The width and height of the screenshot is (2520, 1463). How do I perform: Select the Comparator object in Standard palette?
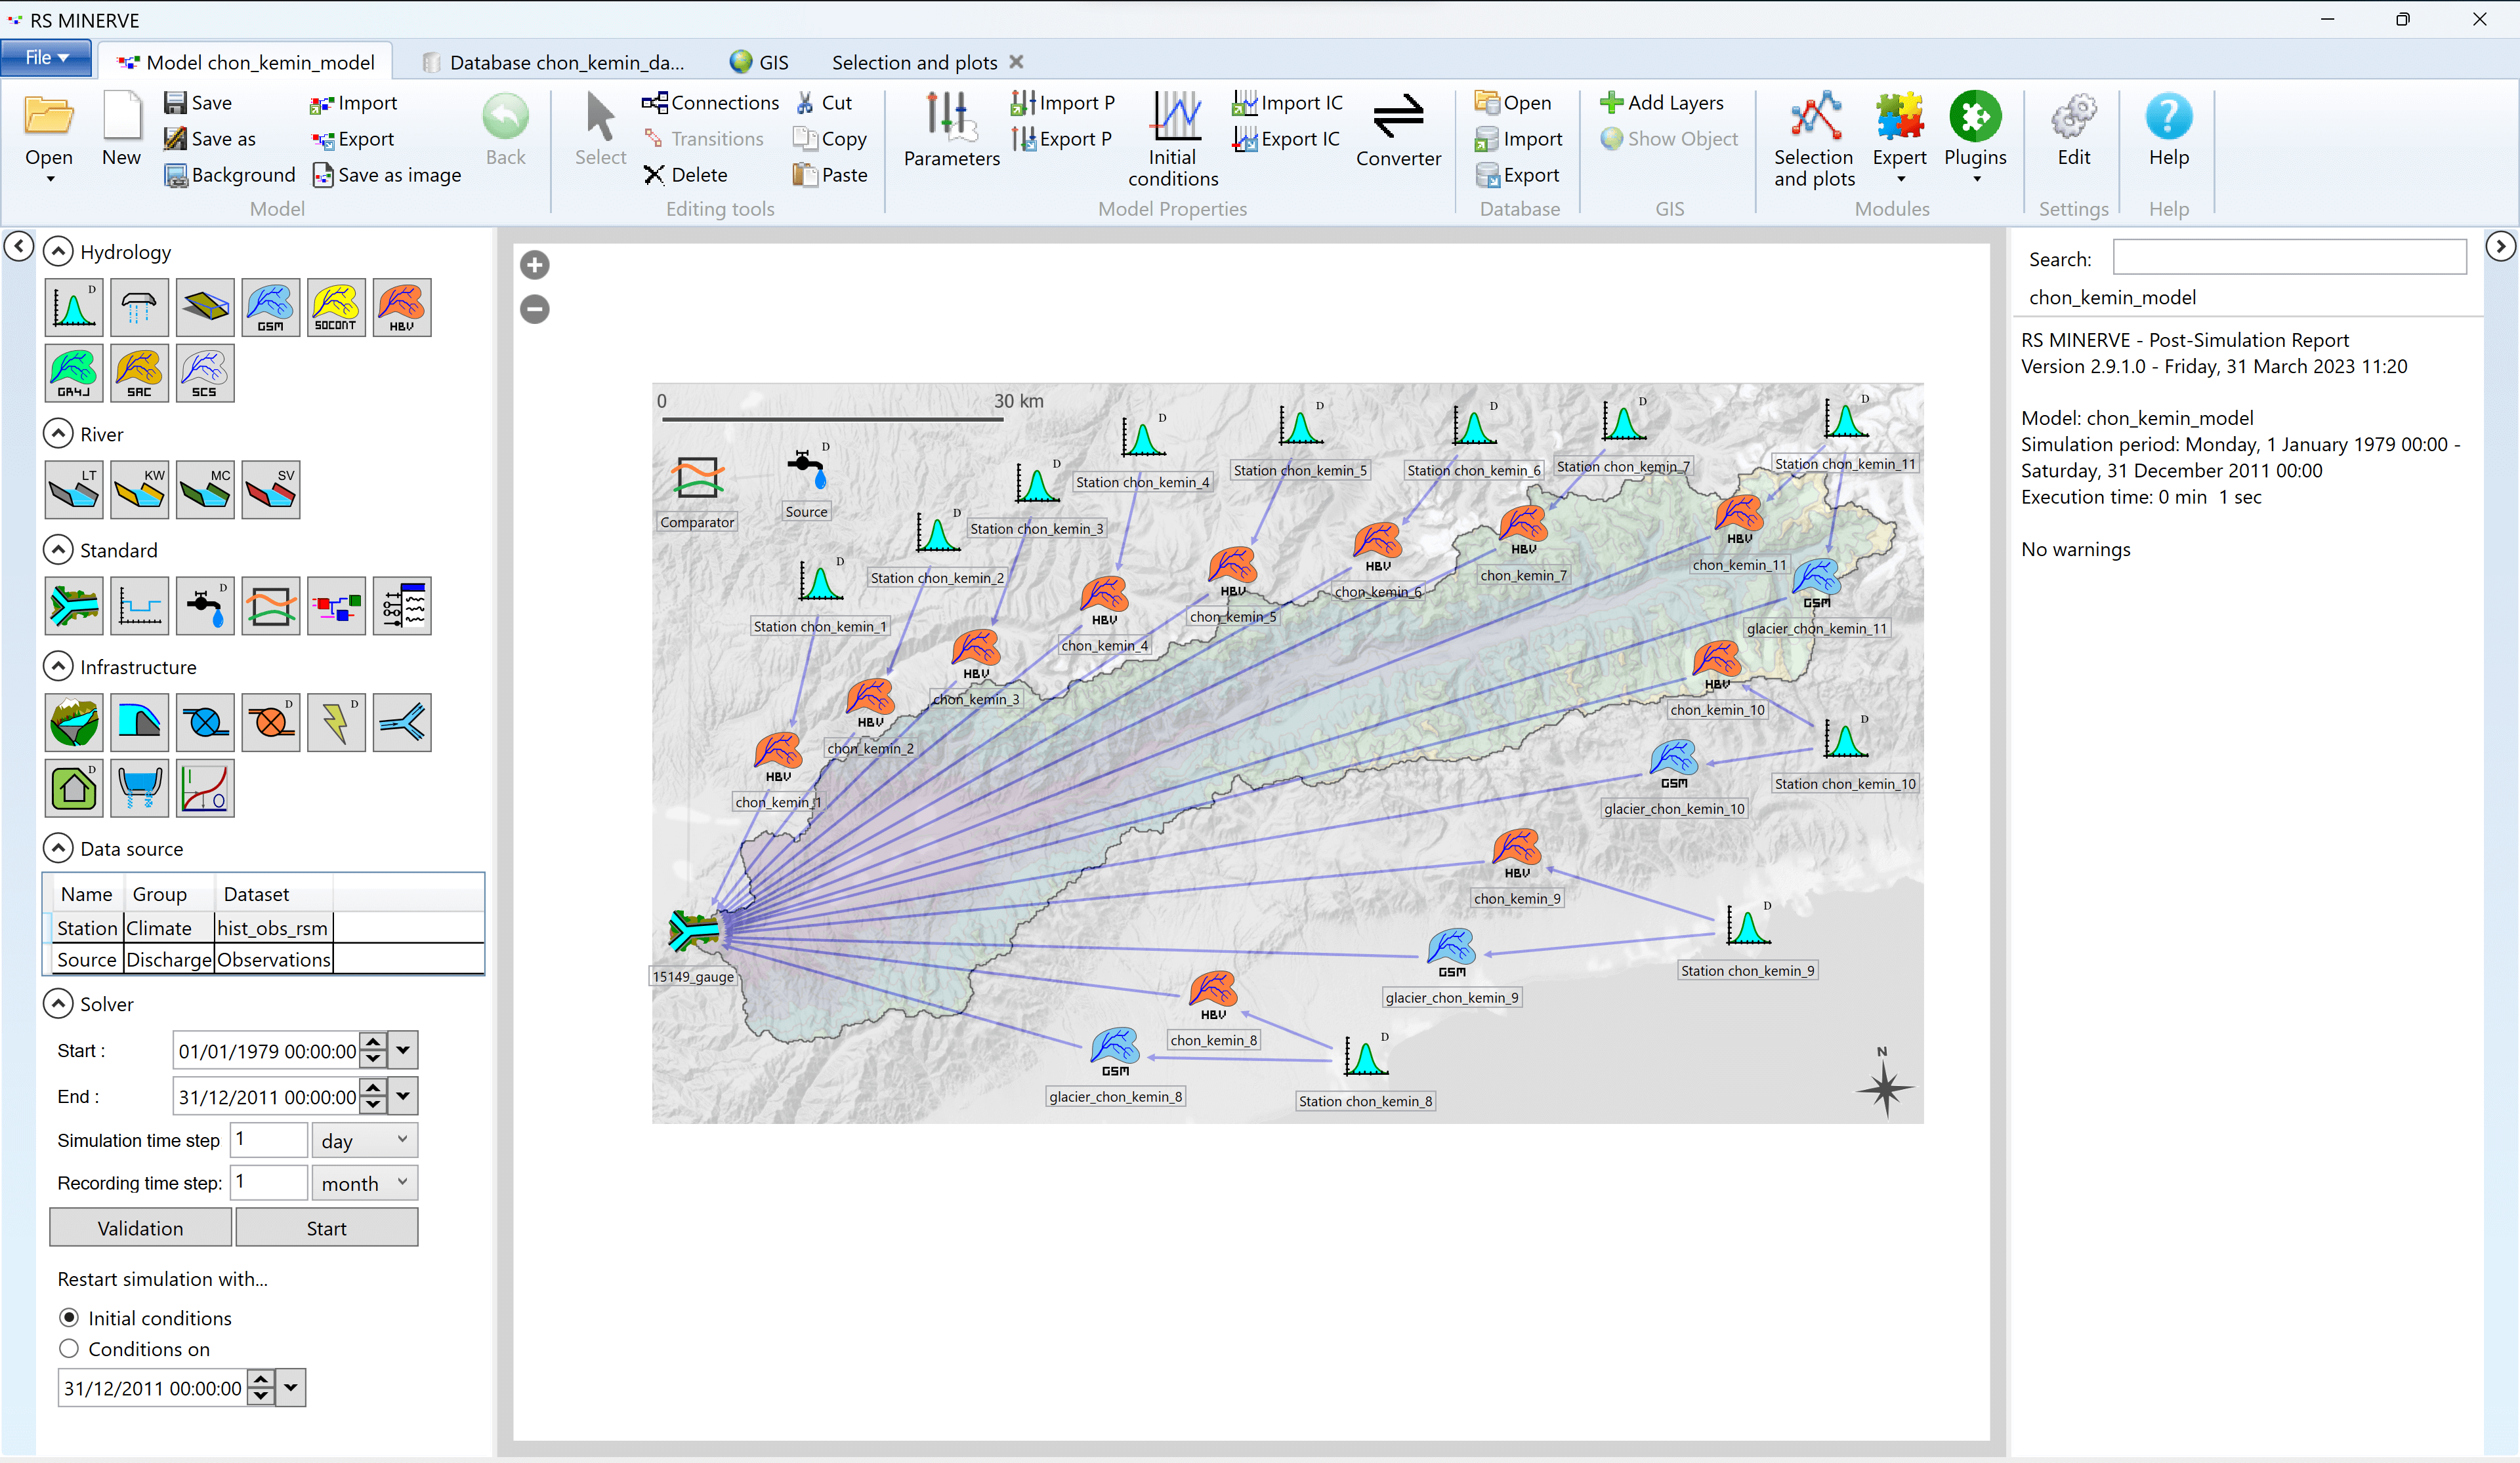[270, 605]
